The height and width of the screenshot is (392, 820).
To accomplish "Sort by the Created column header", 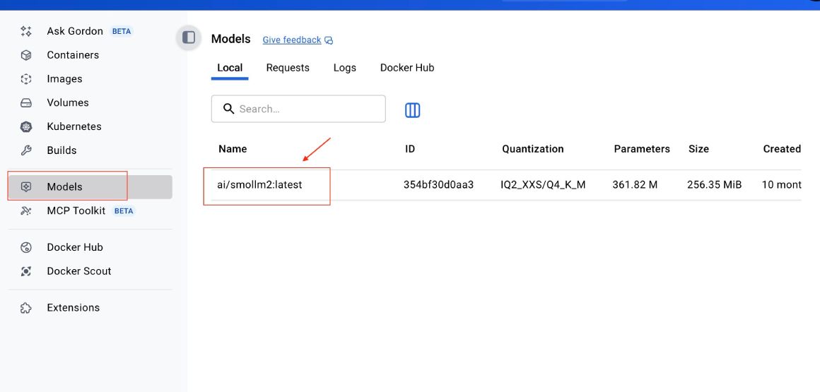I will pos(782,149).
